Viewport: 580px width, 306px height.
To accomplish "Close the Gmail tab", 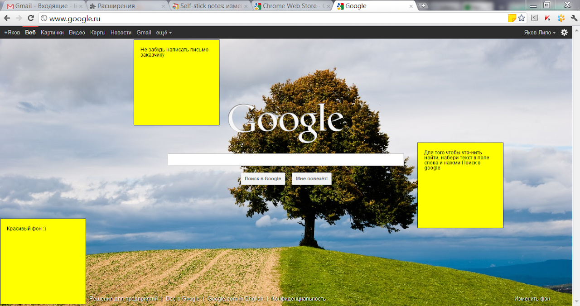I will coord(81,6).
